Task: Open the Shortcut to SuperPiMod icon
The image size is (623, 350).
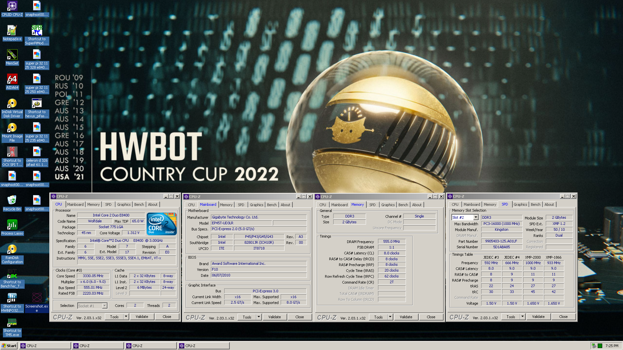Action: 37,35
